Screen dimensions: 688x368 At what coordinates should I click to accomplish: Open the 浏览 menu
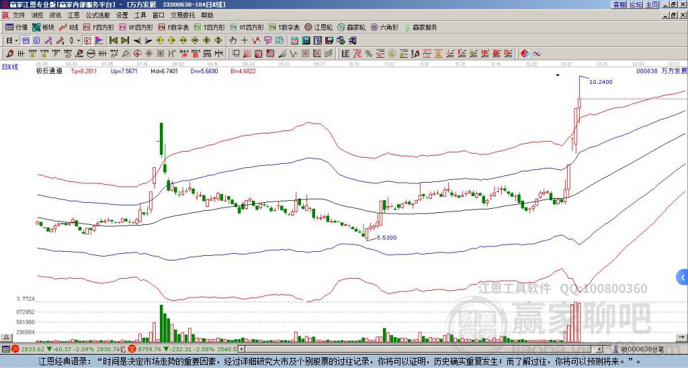pos(37,15)
